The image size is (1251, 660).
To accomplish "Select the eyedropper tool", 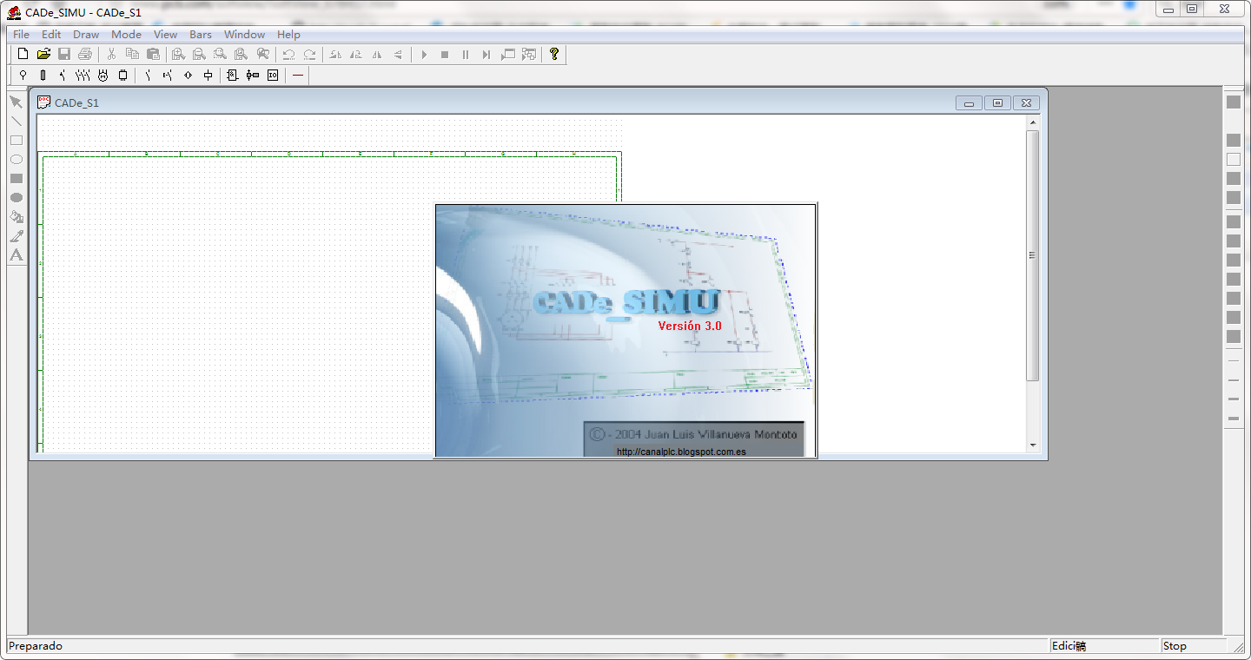I will pos(16,235).
